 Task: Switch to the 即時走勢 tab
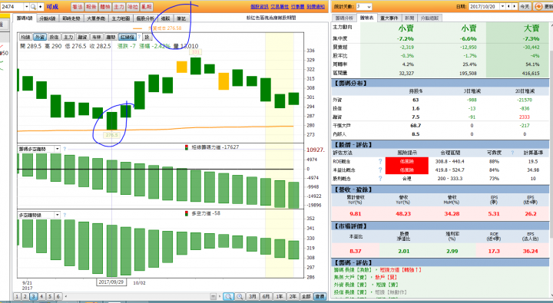pyautogui.click(x=71, y=18)
